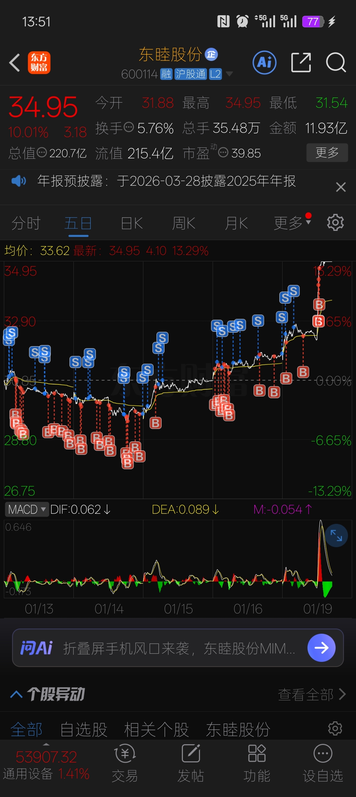
Task: Tap the 通用设备 index ticker
Action: [46, 765]
